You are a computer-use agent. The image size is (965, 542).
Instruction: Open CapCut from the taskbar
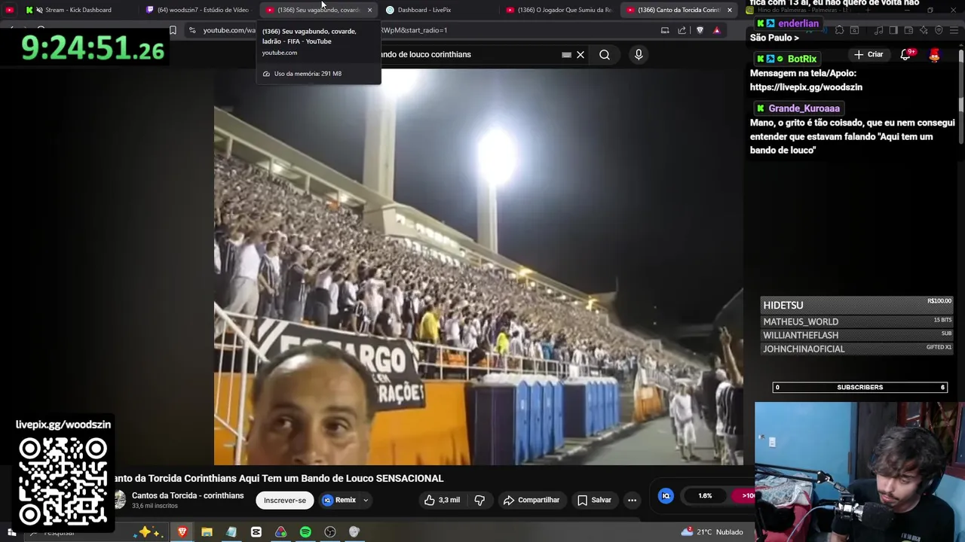coord(256,532)
